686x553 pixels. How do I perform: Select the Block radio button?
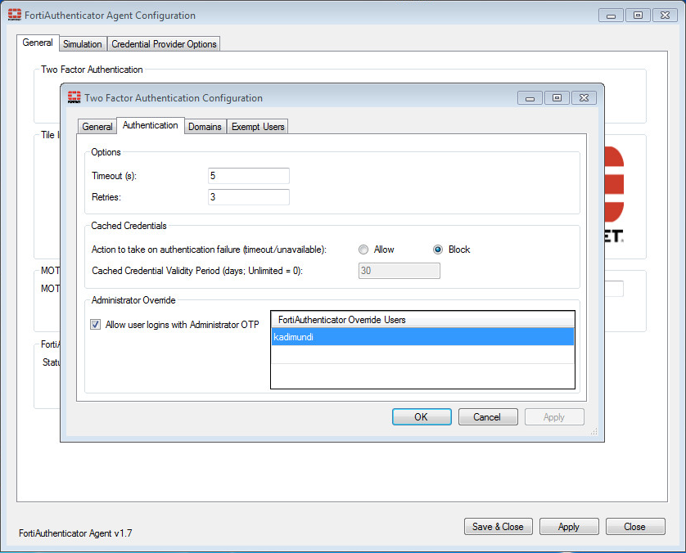(438, 250)
